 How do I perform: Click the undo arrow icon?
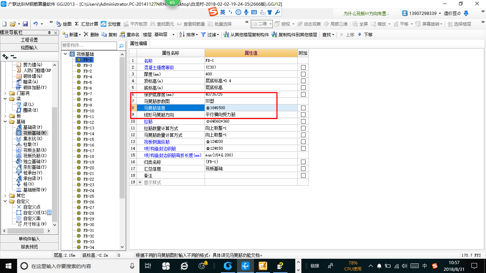[x=35, y=24]
